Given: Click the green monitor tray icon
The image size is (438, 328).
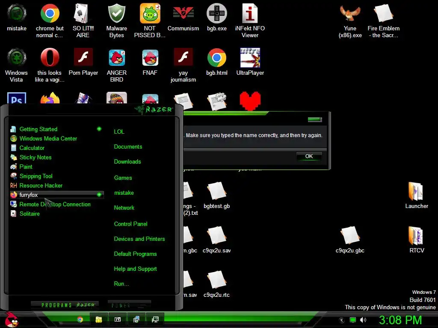Looking at the screenshot, I should [353, 320].
